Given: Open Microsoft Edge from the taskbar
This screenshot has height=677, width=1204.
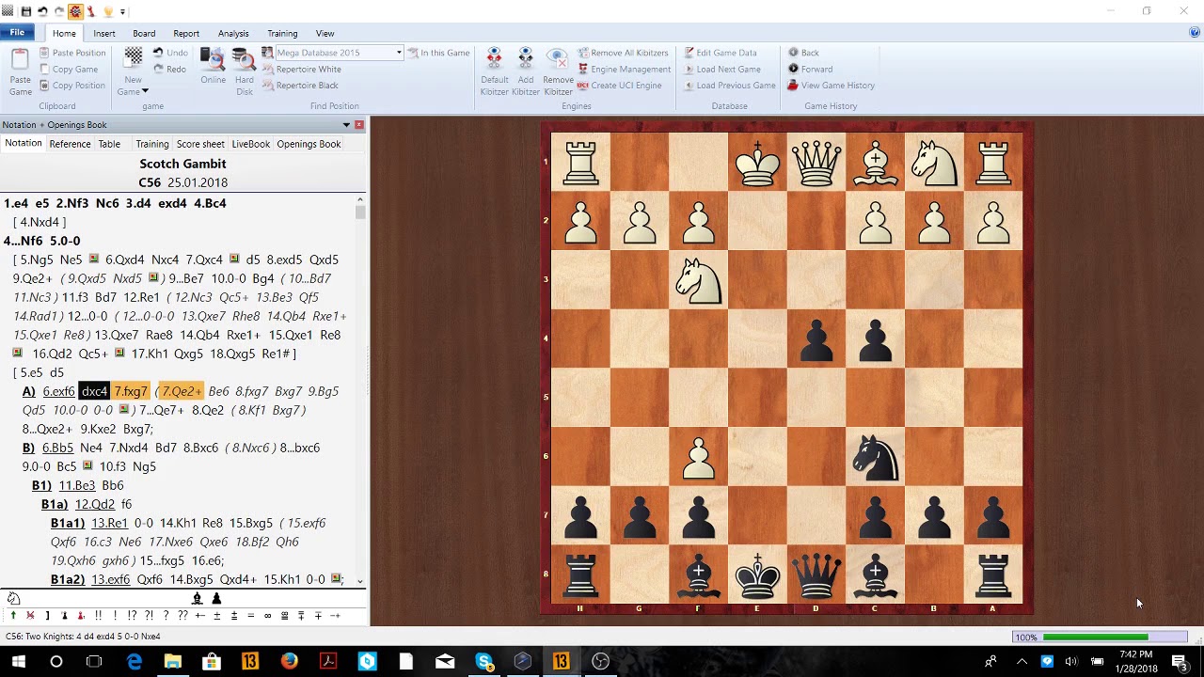Looking at the screenshot, I should (x=134, y=662).
